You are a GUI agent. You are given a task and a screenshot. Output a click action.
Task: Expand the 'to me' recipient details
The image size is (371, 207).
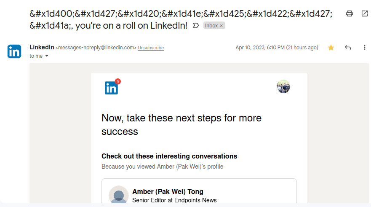click(x=47, y=56)
